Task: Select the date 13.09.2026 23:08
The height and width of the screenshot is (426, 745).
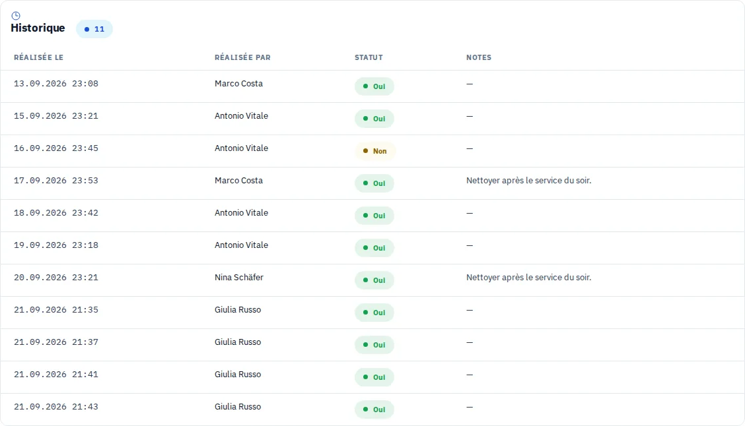Action: tap(56, 84)
